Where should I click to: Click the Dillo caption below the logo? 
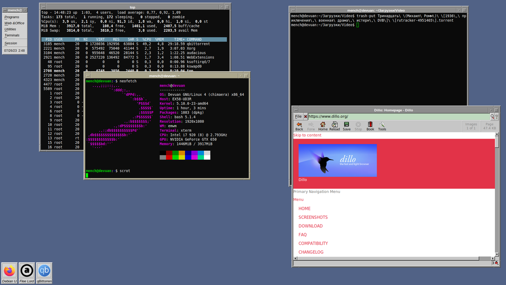302,180
